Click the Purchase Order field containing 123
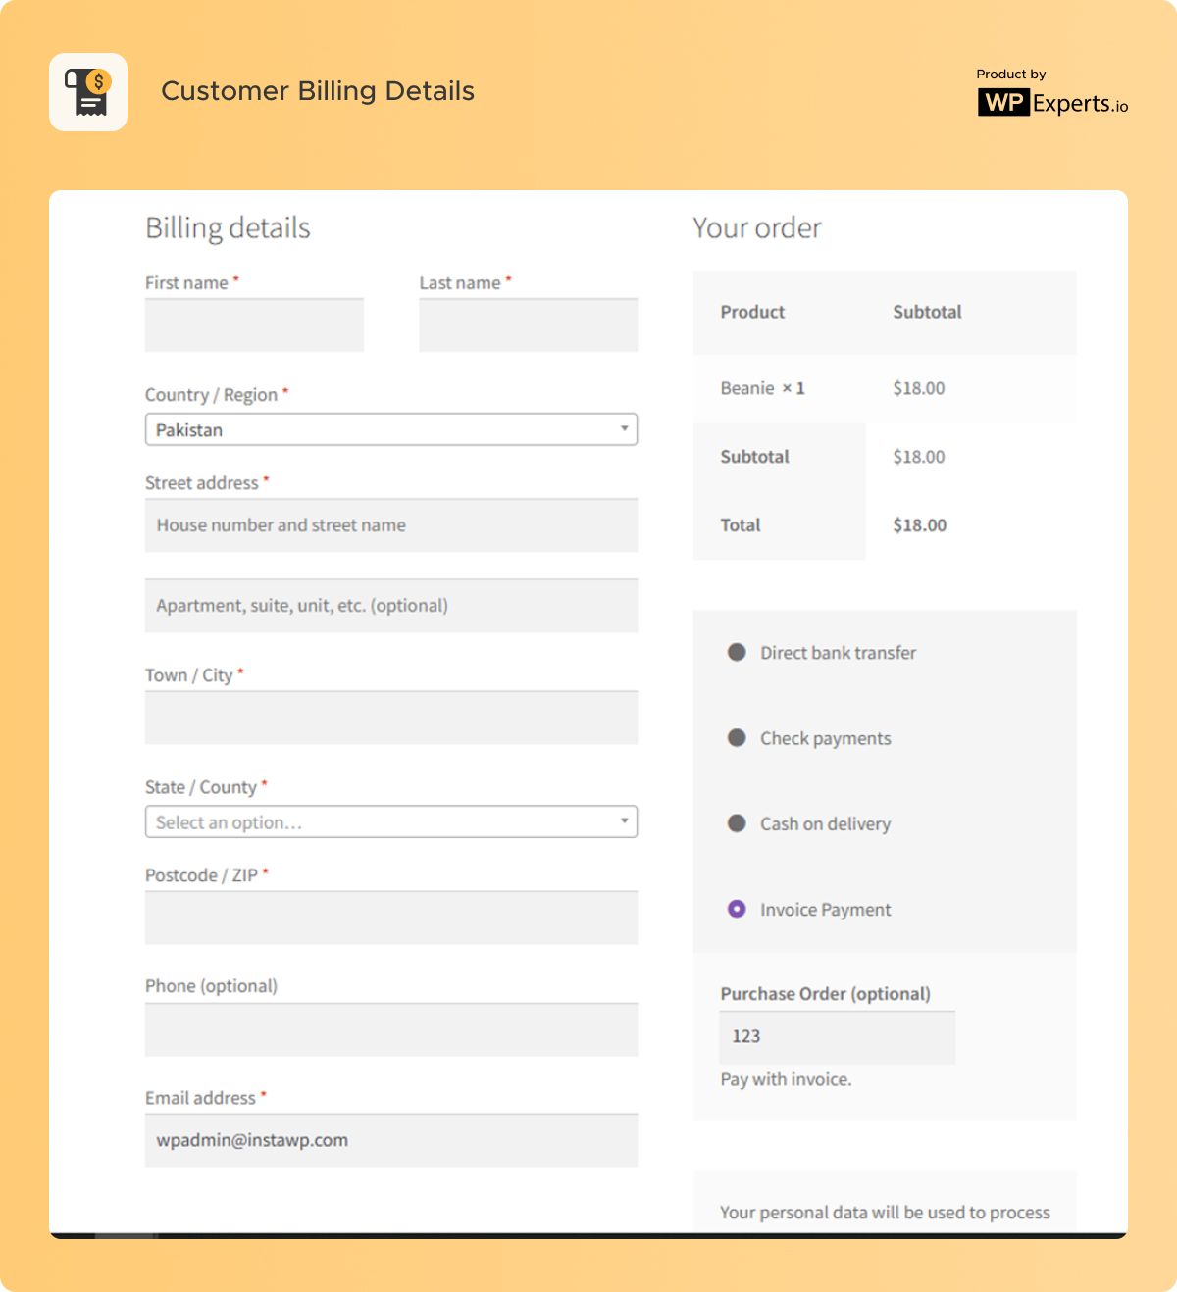 click(x=838, y=1037)
